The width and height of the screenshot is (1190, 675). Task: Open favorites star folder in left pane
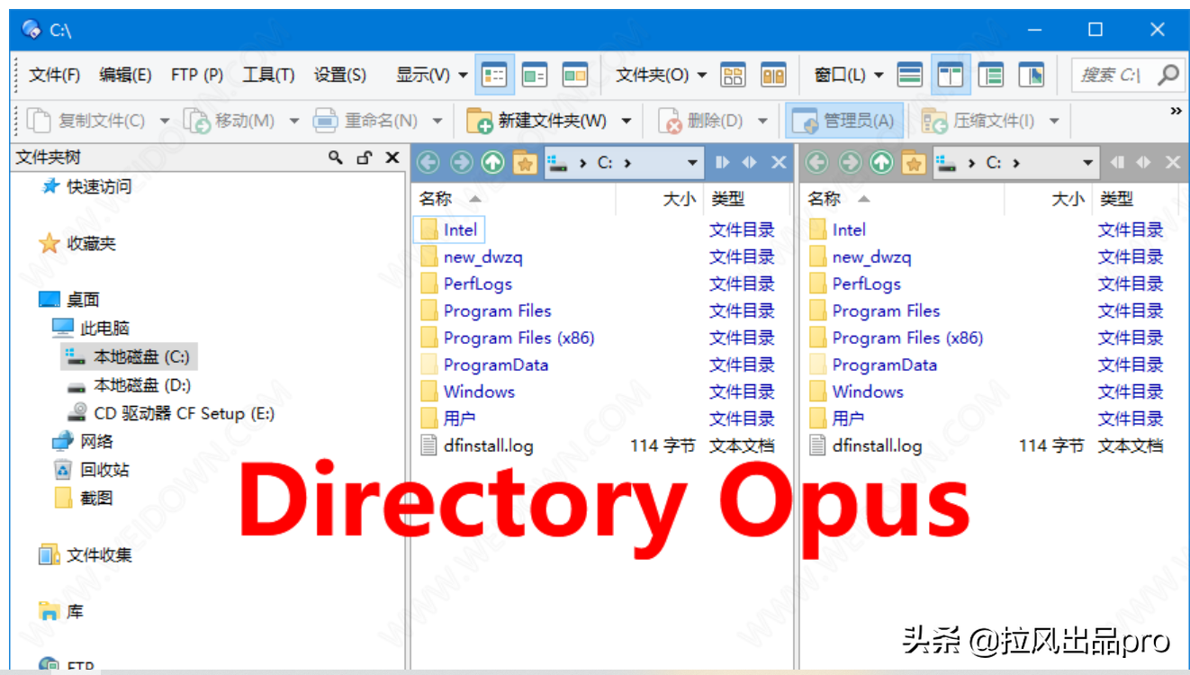pyautogui.click(x=525, y=162)
